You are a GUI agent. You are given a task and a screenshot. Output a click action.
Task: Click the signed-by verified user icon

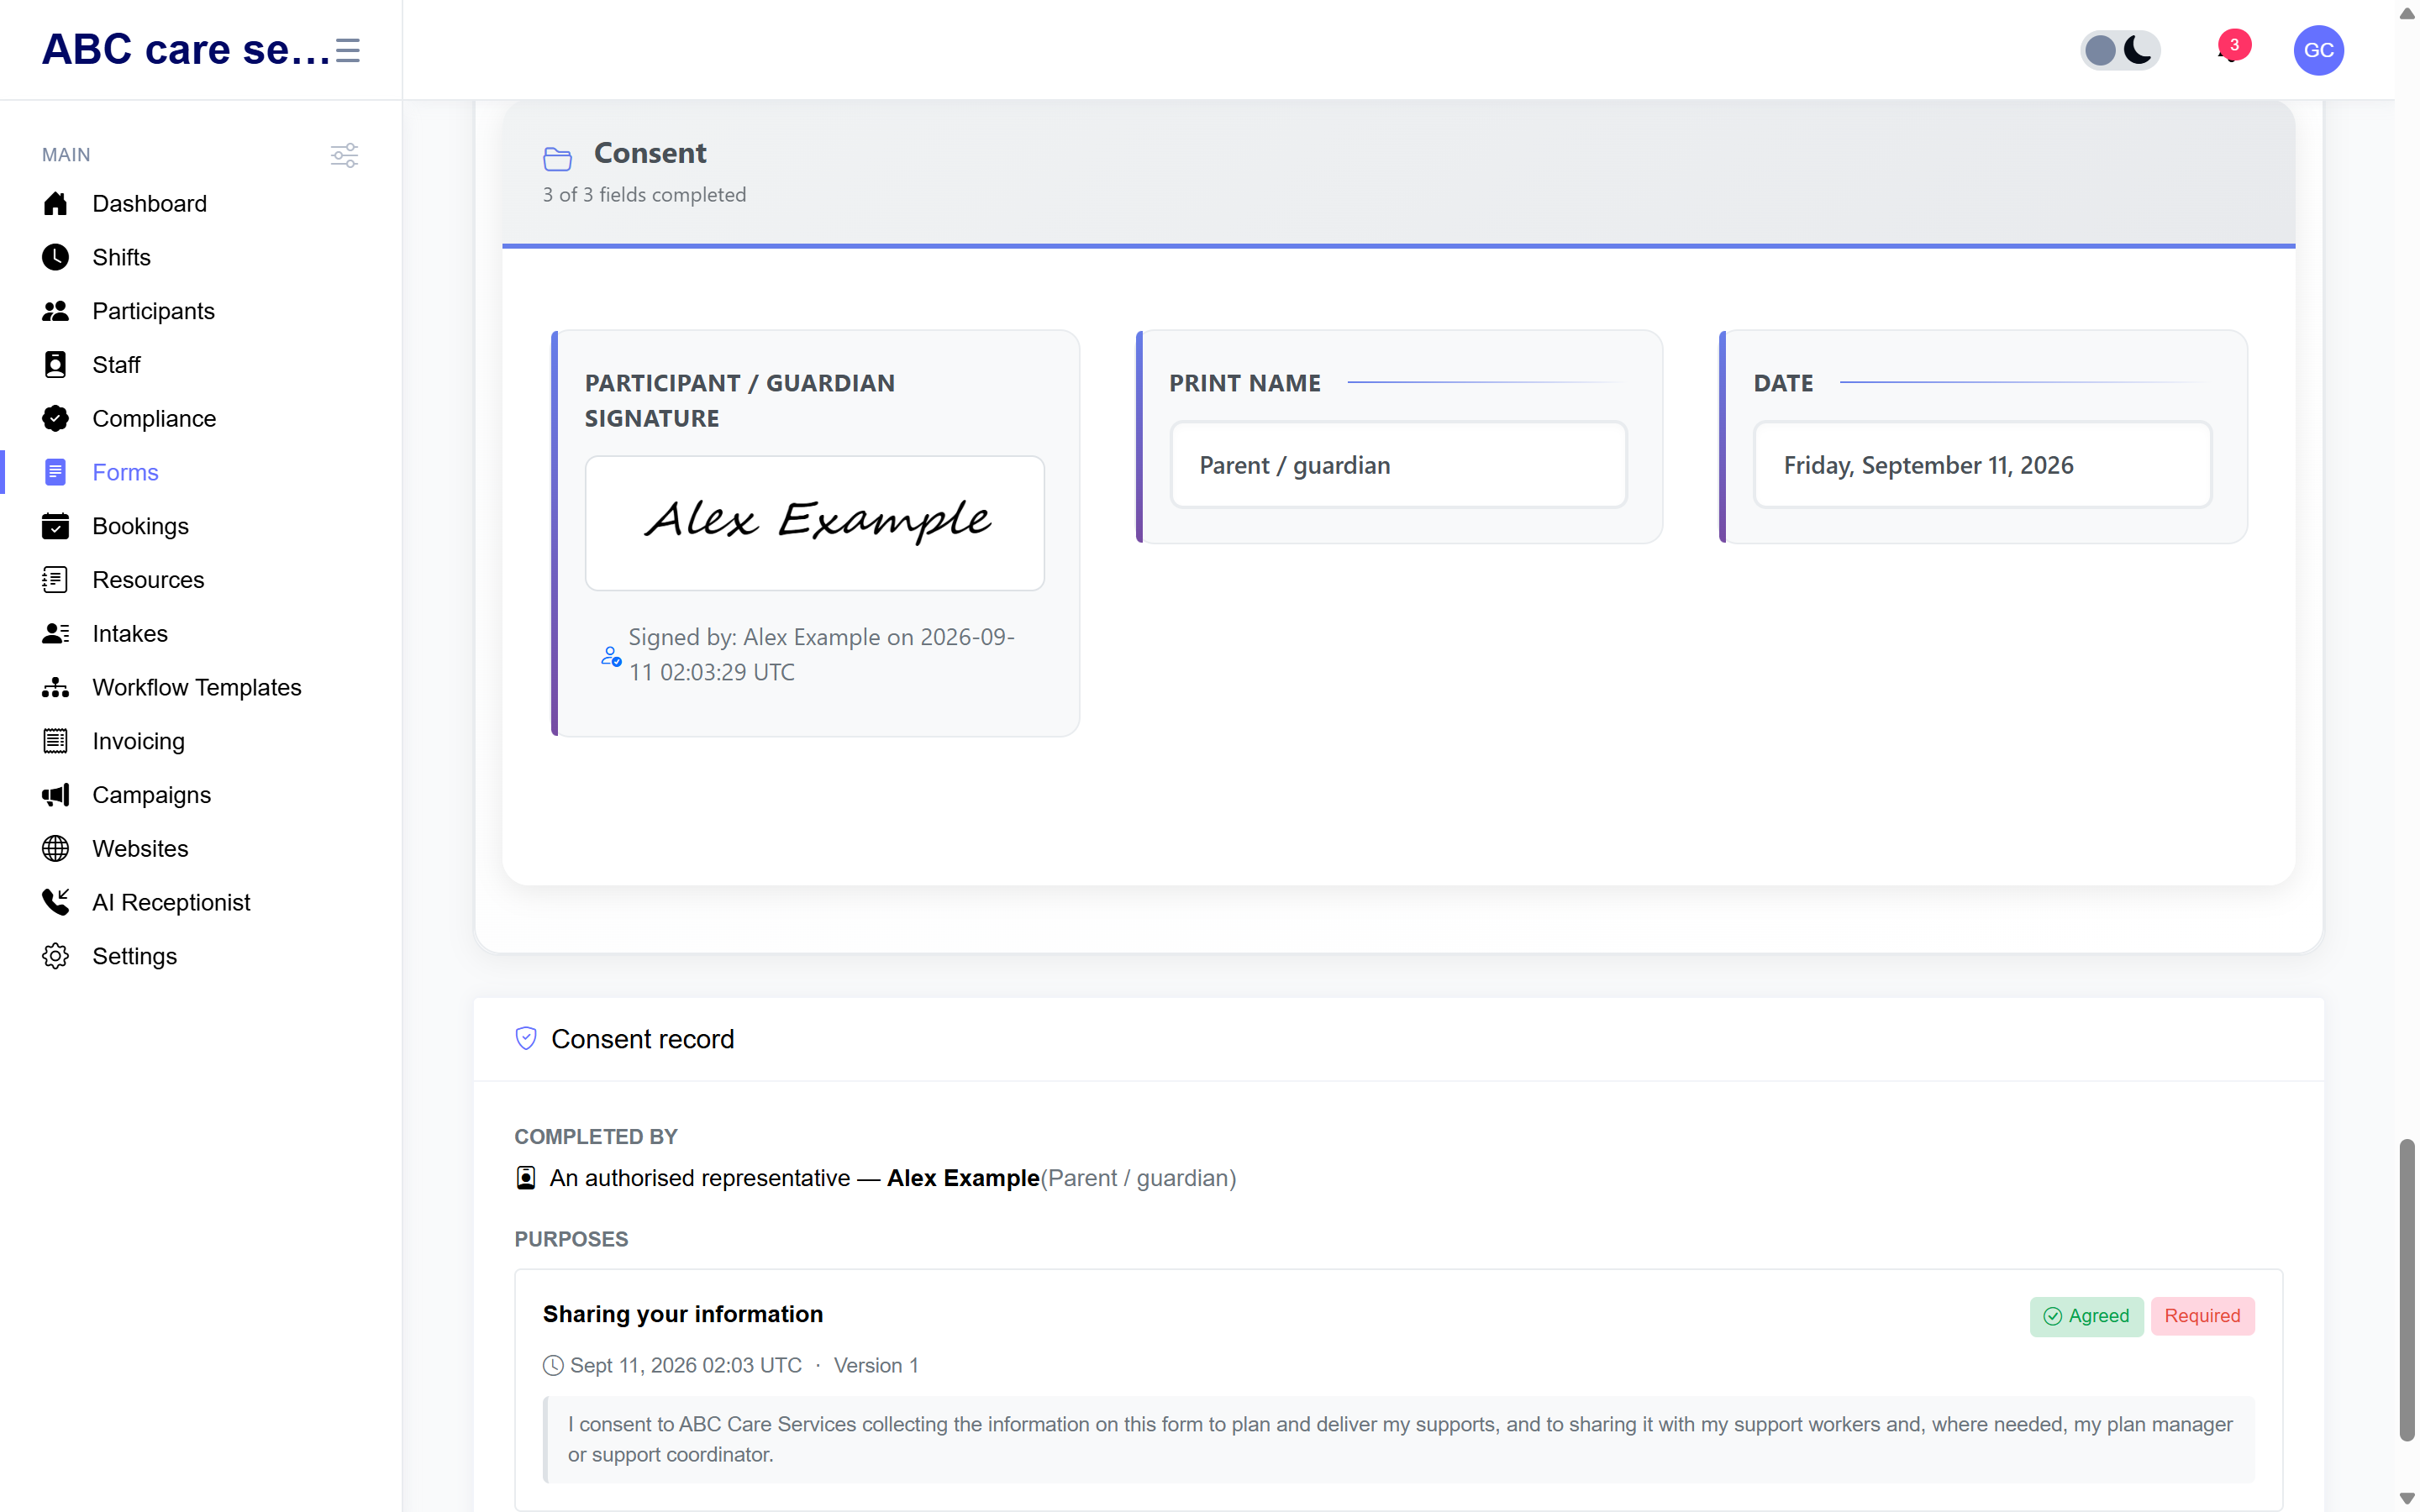pyautogui.click(x=611, y=656)
